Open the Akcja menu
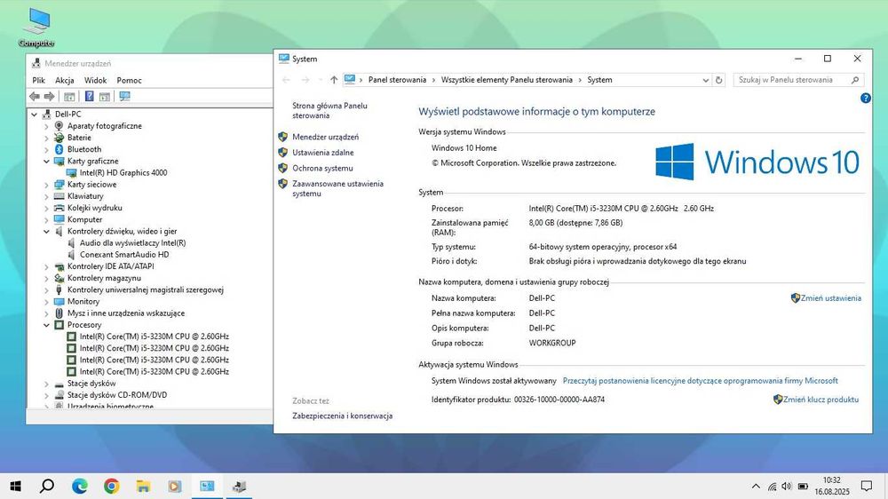The width and height of the screenshot is (888, 499). click(65, 81)
